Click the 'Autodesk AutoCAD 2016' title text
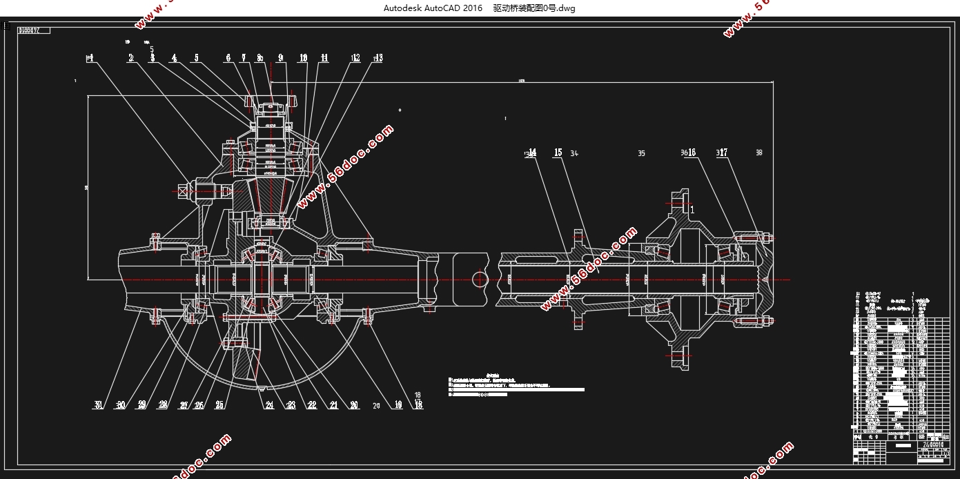Viewport: 960px width, 479px height. tap(433, 8)
